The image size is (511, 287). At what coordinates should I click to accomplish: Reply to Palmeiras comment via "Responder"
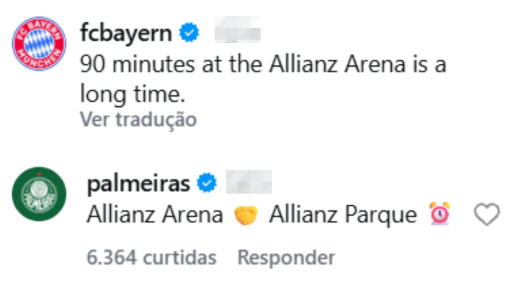(286, 257)
